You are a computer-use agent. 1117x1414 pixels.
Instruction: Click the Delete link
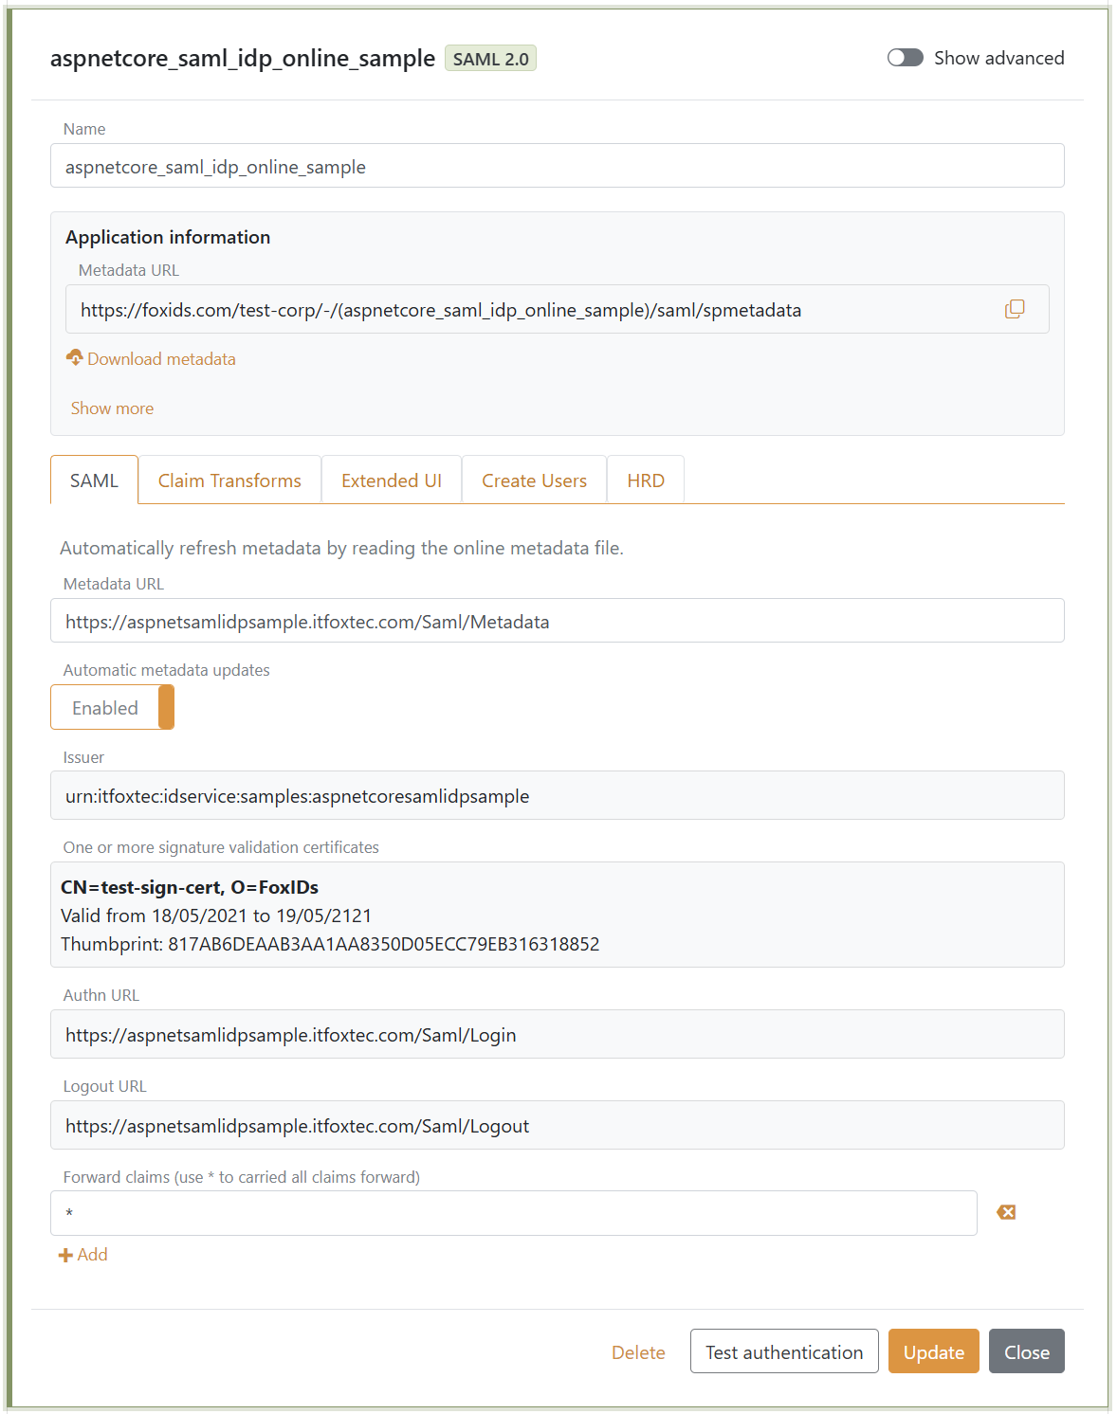coord(638,1352)
